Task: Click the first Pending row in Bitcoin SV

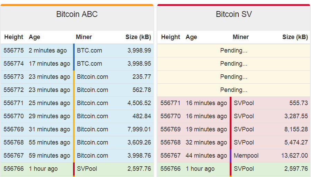Action: click(234, 50)
